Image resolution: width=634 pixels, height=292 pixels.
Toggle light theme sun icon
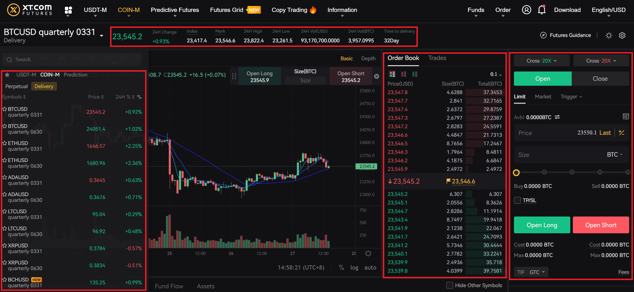[x=609, y=35]
